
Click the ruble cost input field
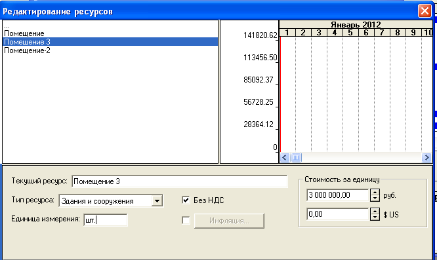click(x=337, y=195)
